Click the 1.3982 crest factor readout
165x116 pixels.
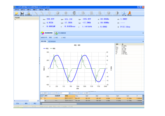124,19
